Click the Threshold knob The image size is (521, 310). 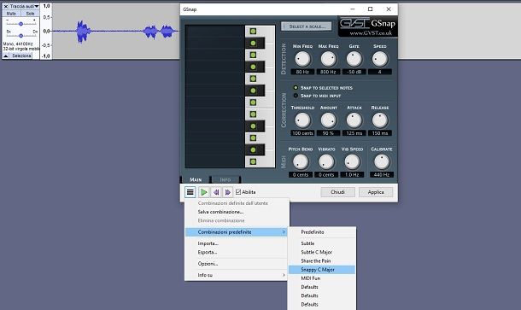click(302, 120)
